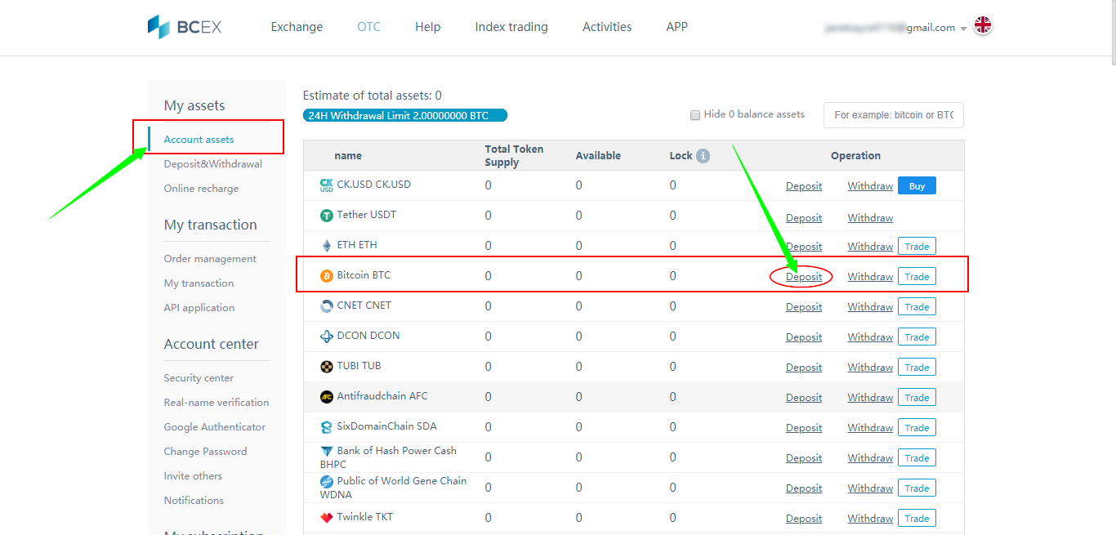Screen dimensions: 1116x535
Task: Click Withdraw for CNET
Action: pyautogui.click(x=870, y=307)
